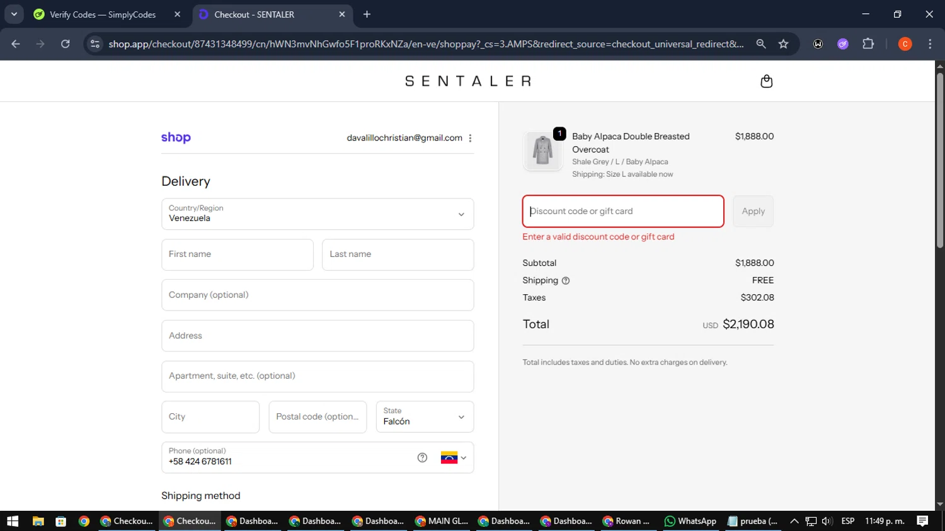Click the SENTALER store logo
The image size is (945, 531).
(468, 81)
